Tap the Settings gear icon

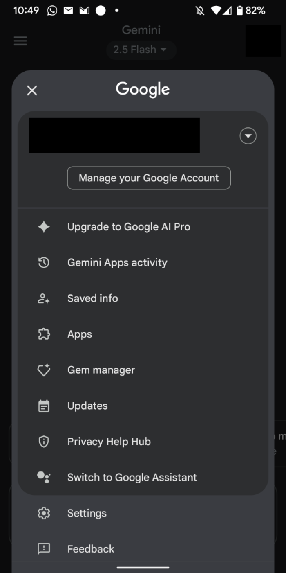coord(44,513)
